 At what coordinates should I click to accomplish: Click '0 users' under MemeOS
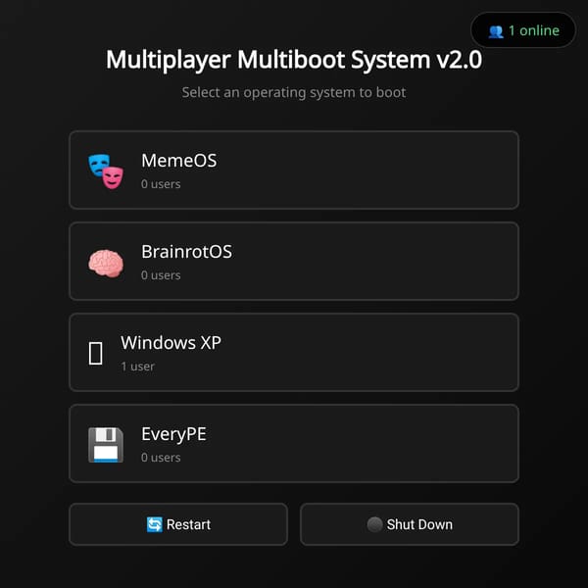click(x=161, y=184)
